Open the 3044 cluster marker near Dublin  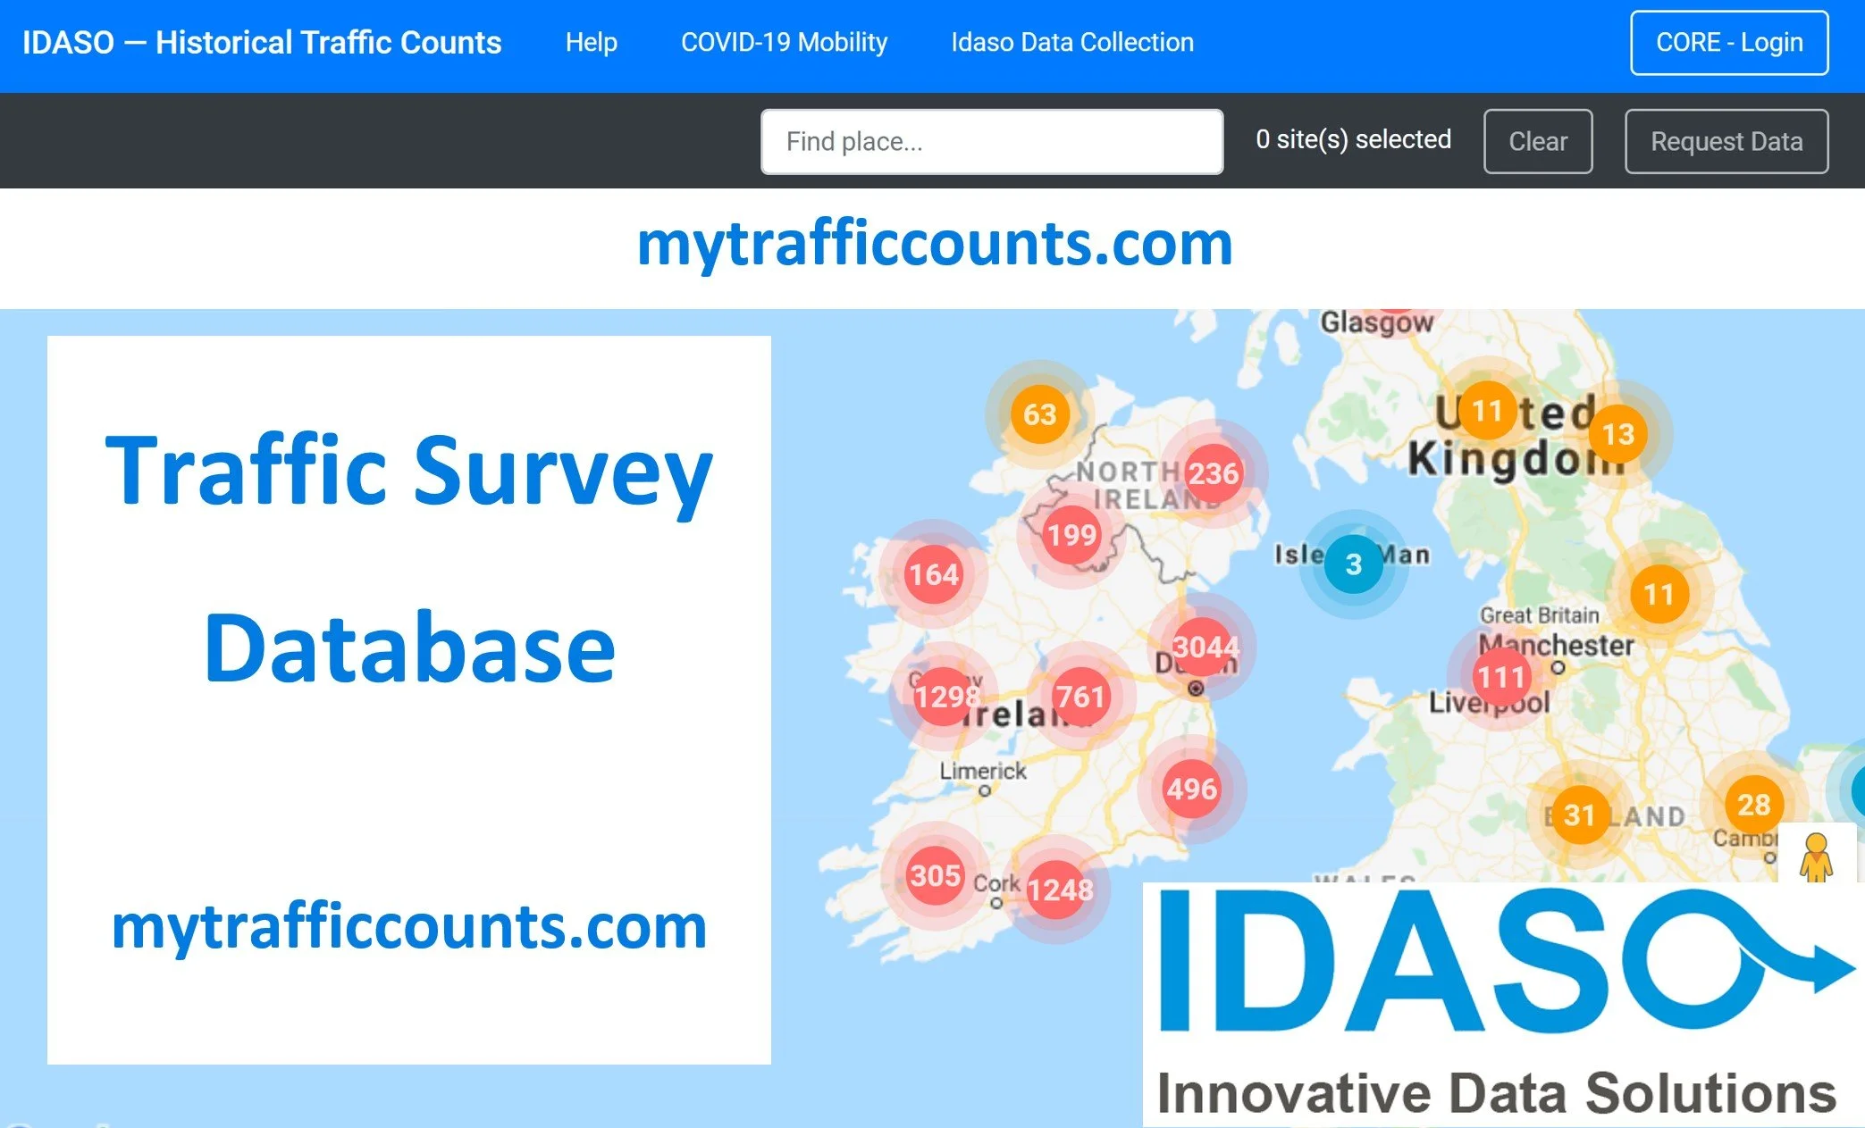1204,647
